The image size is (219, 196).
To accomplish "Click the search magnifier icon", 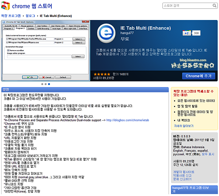I will pyautogui.click(x=214, y=6).
